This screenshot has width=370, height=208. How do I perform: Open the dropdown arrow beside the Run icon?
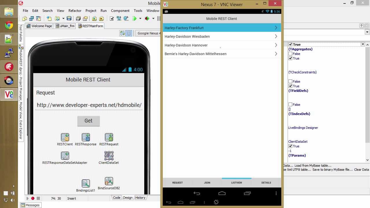point(140,18)
